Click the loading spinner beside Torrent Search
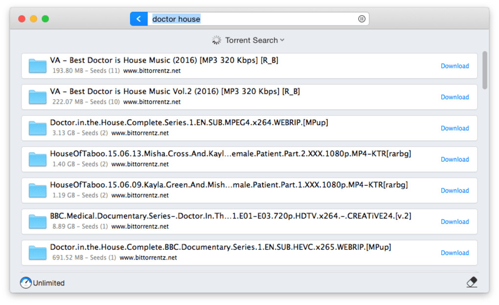499x305 pixels. (x=217, y=40)
